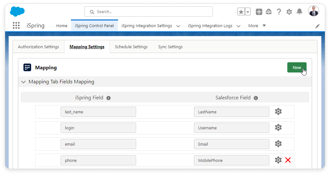Open the Setup gear in header

coord(289,12)
